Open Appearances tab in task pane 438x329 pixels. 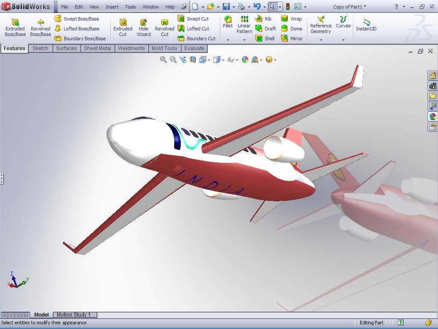pyautogui.click(x=432, y=117)
